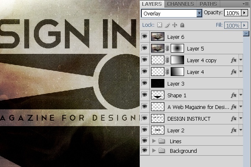Select Layer 6 image thumbnail

coord(158,37)
